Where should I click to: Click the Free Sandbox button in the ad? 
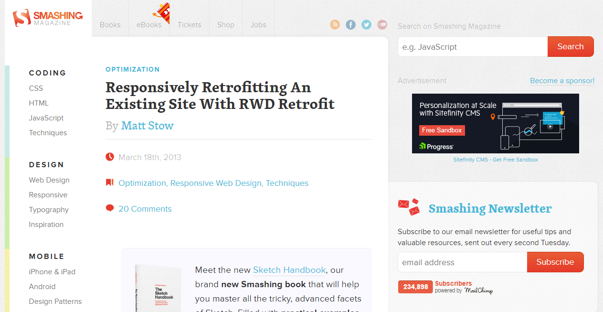[442, 130]
